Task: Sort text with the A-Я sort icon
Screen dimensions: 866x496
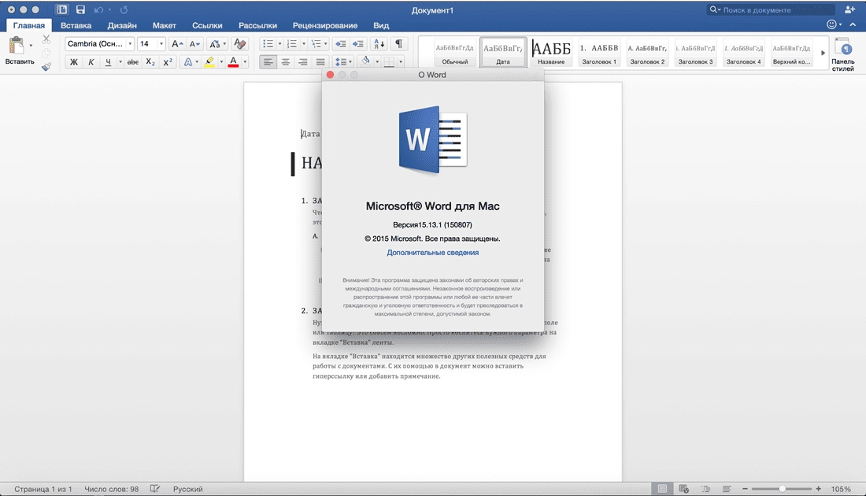Action: [x=379, y=43]
